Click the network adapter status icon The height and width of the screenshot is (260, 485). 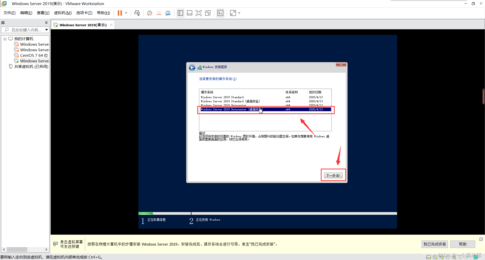(x=441, y=257)
